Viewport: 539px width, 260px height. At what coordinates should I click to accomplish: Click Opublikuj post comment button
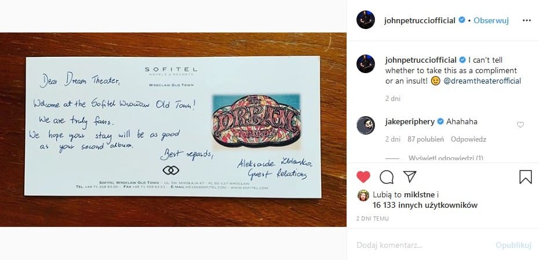513,245
